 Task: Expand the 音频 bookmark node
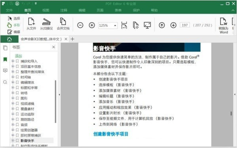coord(13,125)
